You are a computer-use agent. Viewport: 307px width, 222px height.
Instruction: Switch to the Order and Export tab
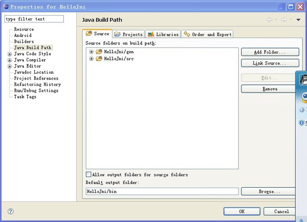(x=208, y=34)
